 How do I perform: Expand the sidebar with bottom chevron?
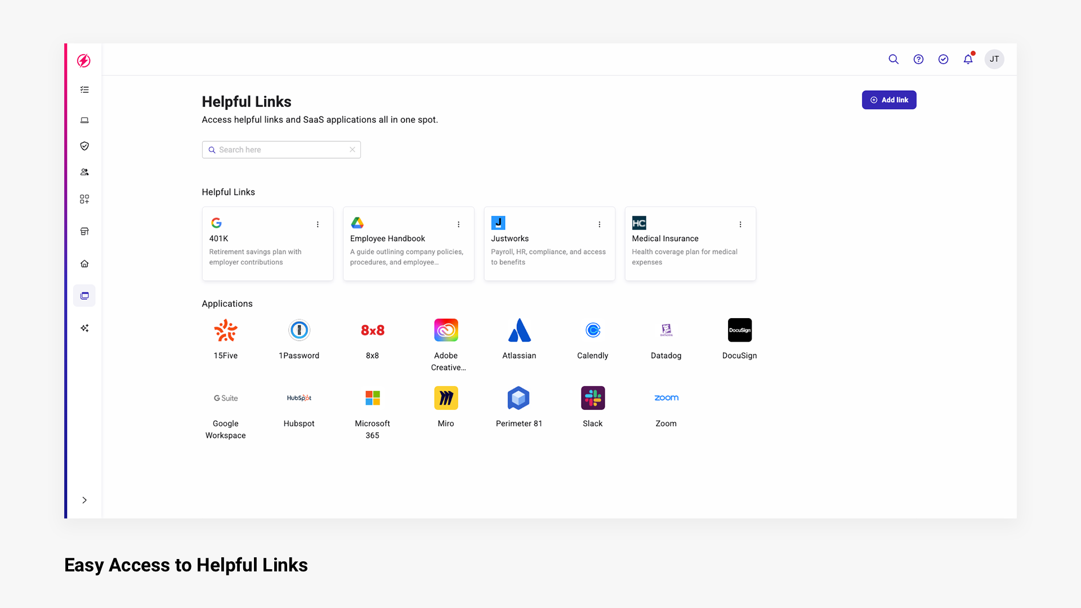tap(84, 500)
